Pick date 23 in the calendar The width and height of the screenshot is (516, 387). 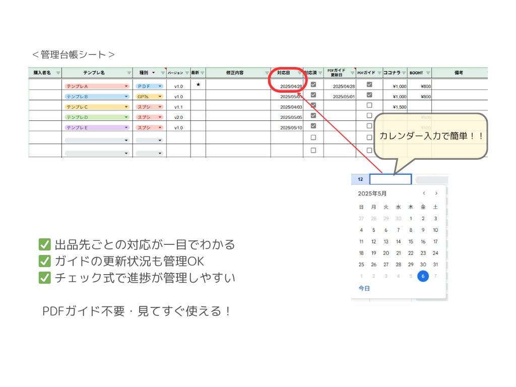tap(423, 253)
